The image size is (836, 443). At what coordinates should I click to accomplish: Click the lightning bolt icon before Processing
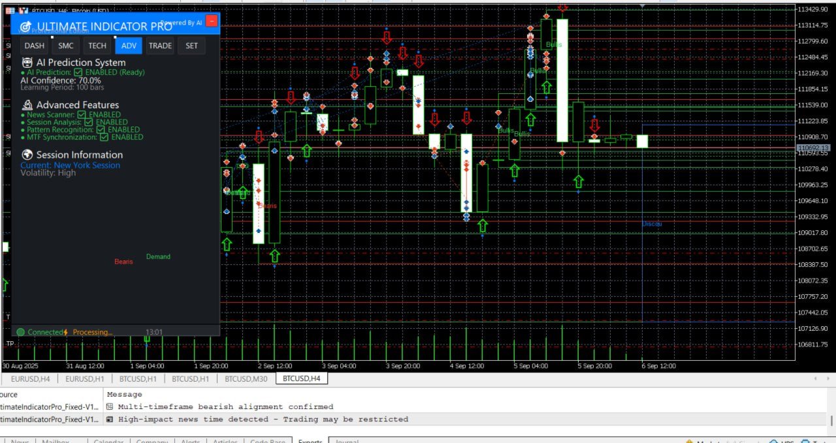(x=65, y=332)
